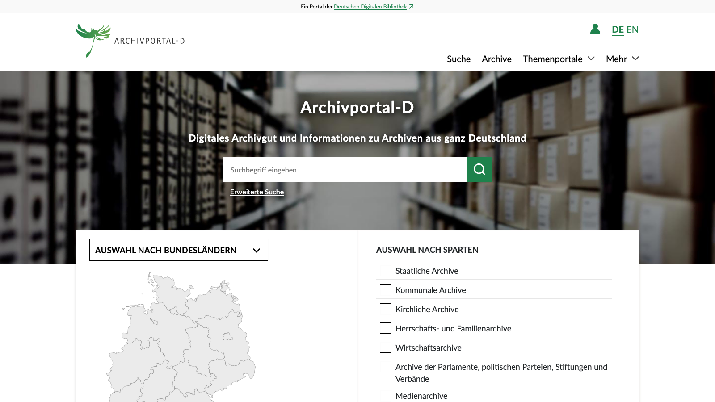Check the Wirtschaftsarchive option
This screenshot has width=715, height=402.
[385, 347]
